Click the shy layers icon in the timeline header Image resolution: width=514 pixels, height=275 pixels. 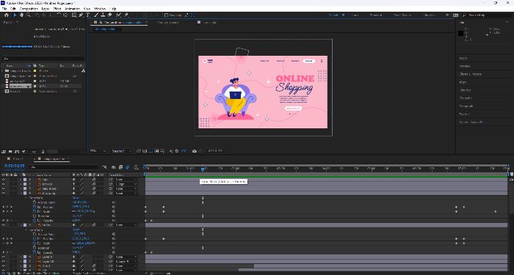[x=114, y=167]
